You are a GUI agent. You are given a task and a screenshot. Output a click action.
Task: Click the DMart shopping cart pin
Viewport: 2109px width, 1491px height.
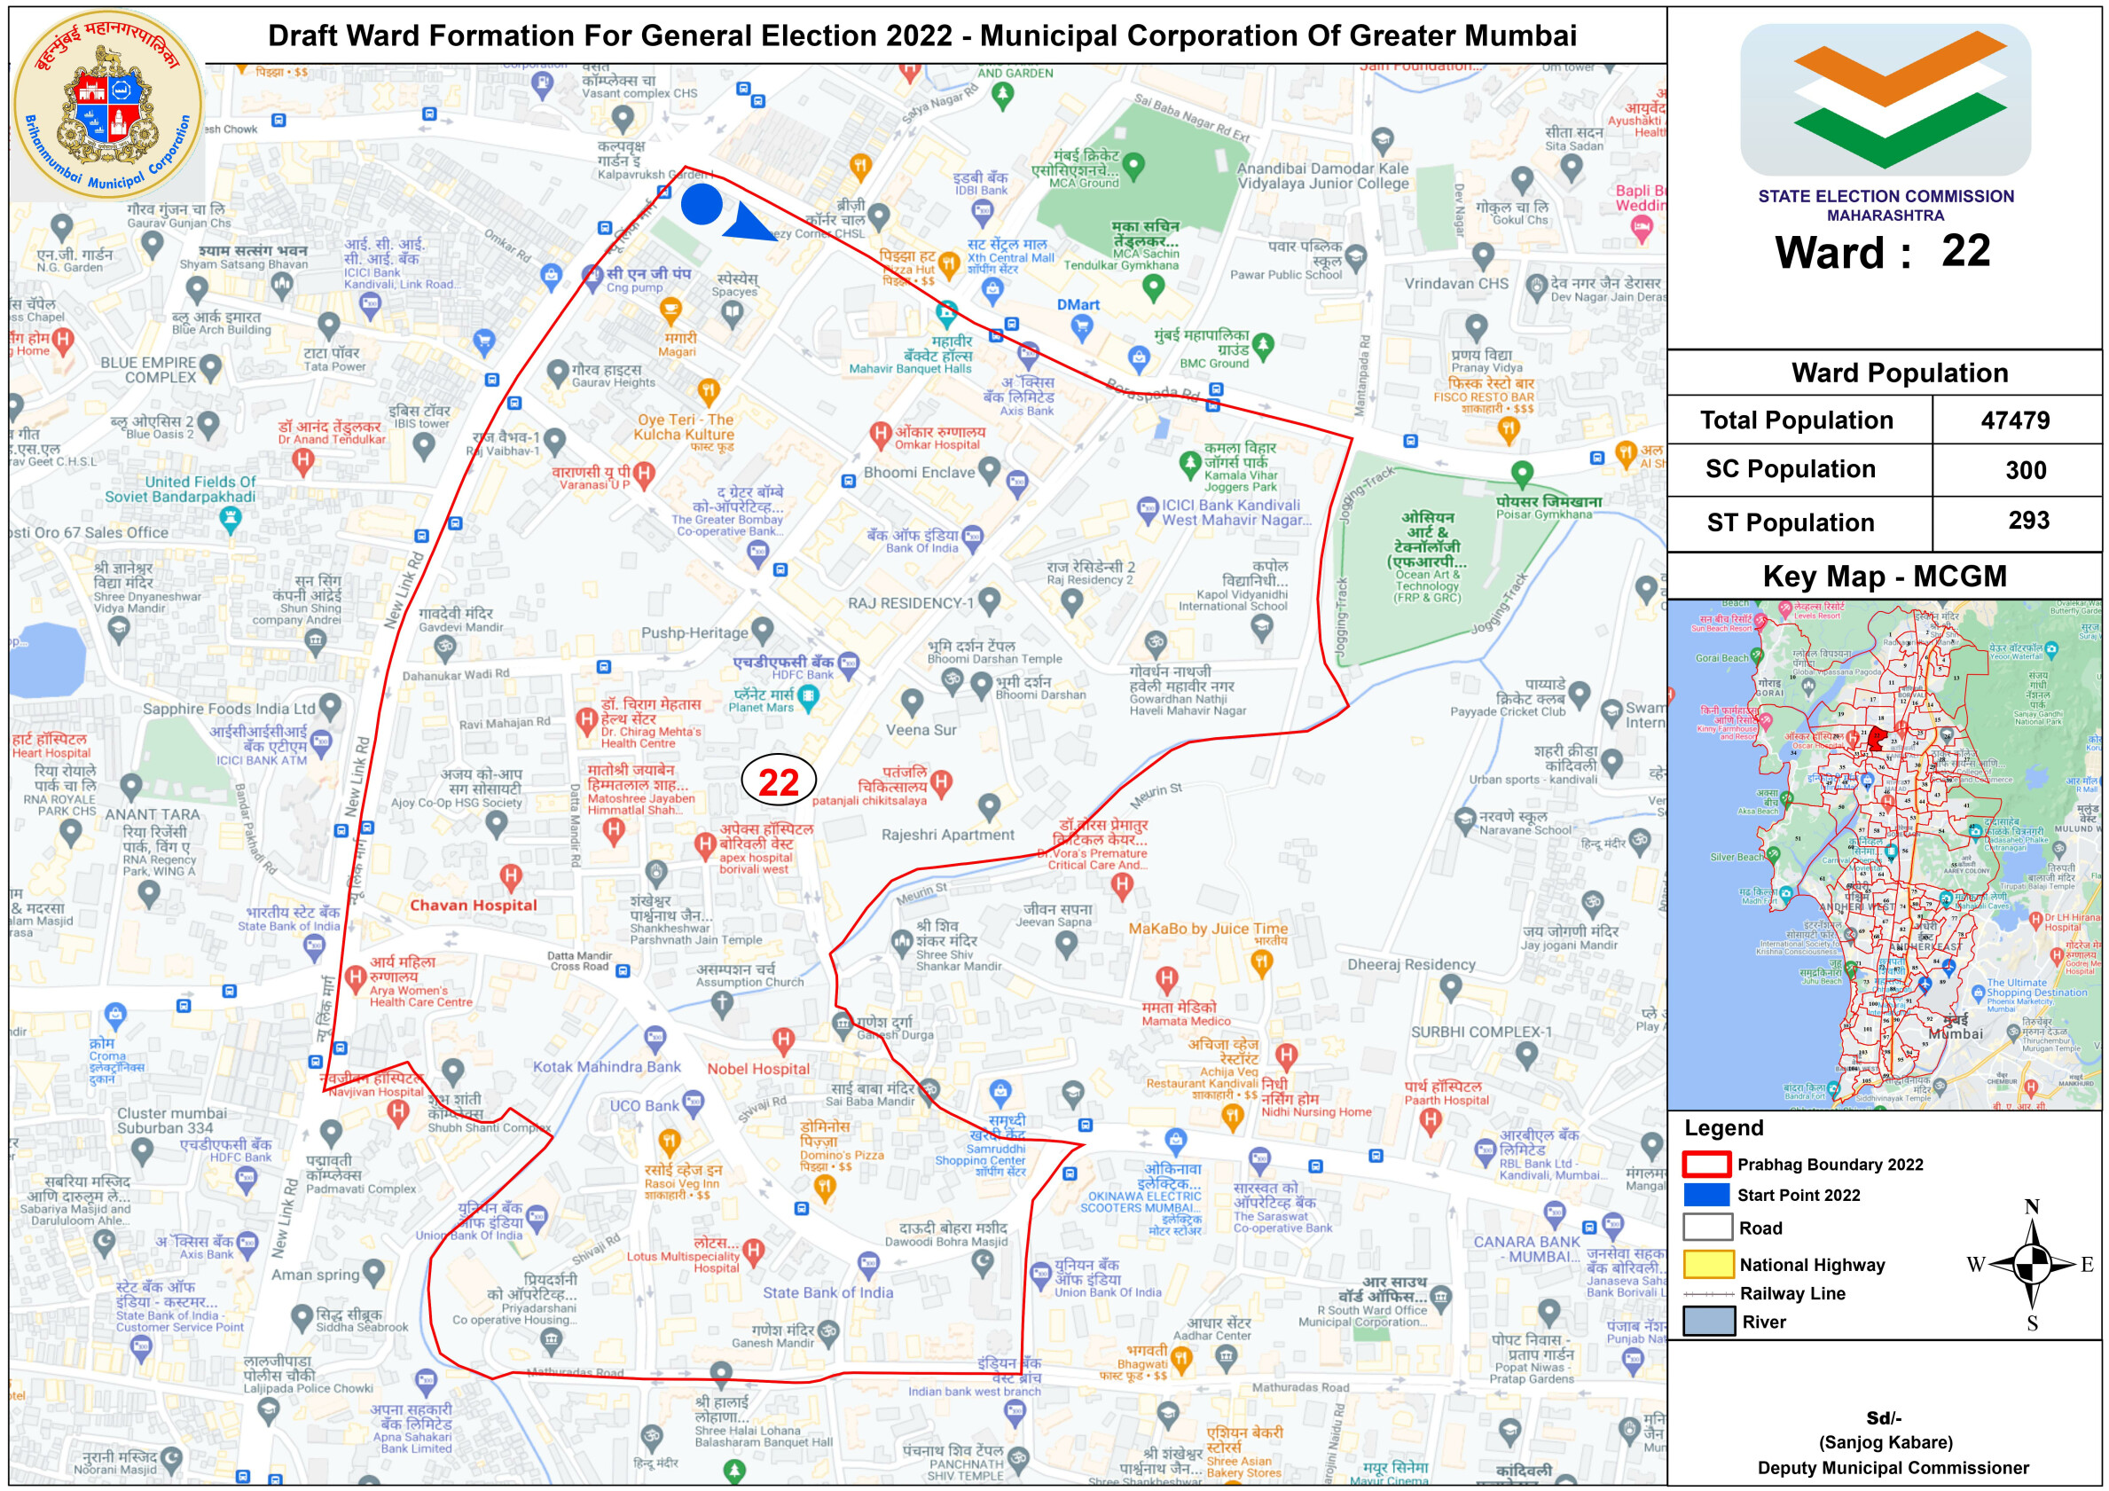click(1082, 326)
